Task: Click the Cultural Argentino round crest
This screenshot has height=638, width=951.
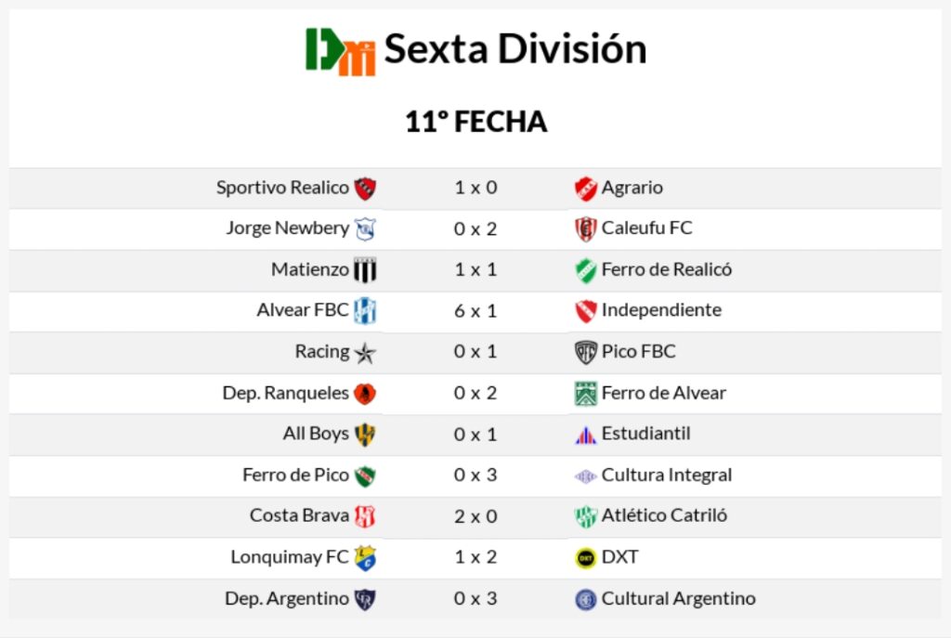Action: [585, 600]
